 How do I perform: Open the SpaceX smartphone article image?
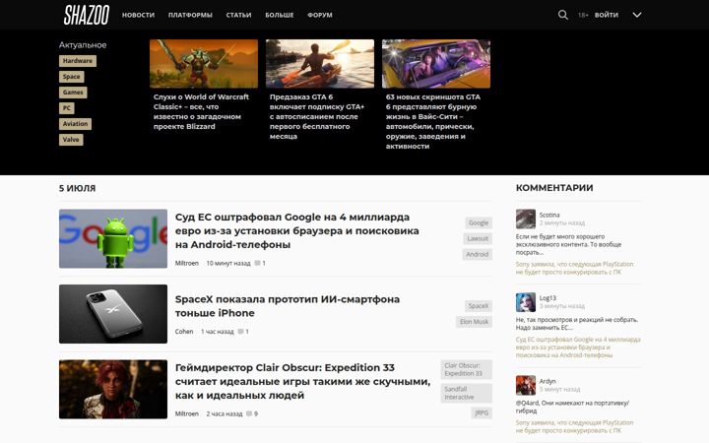(x=113, y=314)
